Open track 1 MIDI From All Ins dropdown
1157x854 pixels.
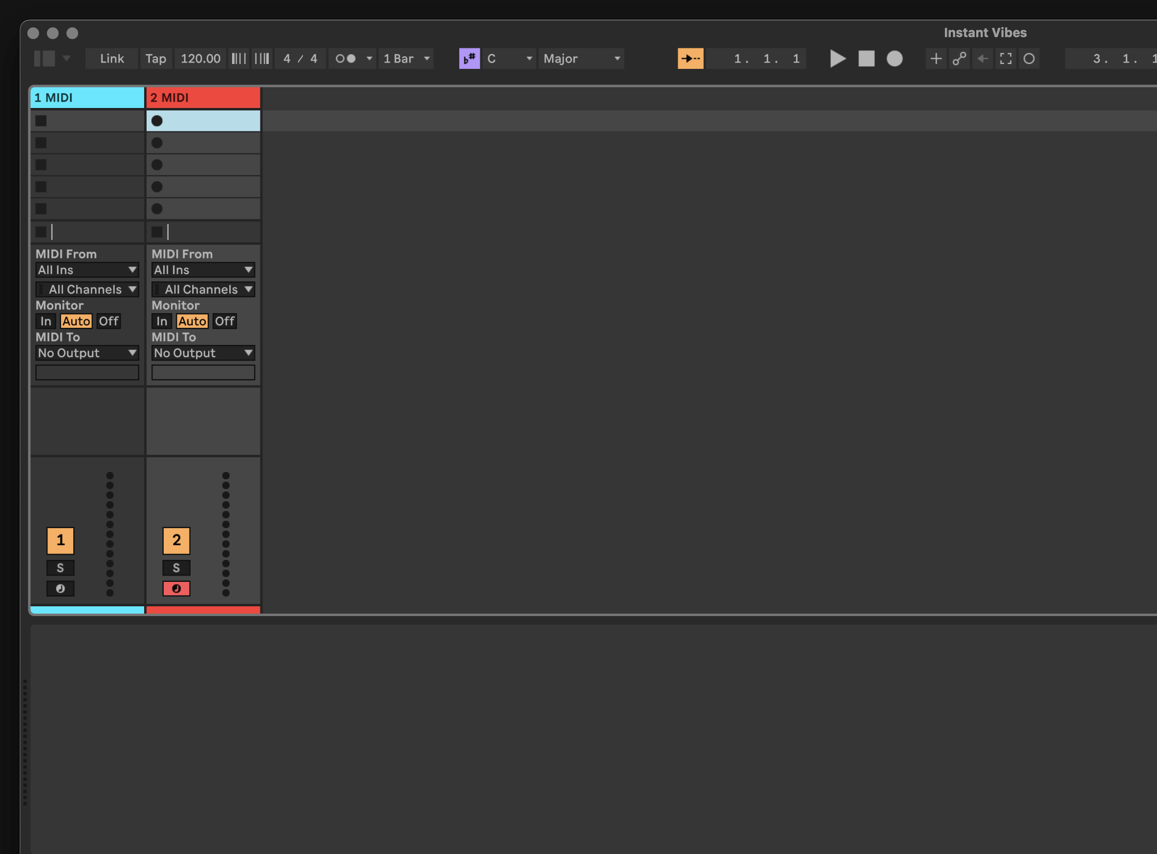click(87, 270)
